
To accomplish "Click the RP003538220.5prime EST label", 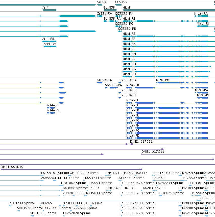I will coord(137,213).
